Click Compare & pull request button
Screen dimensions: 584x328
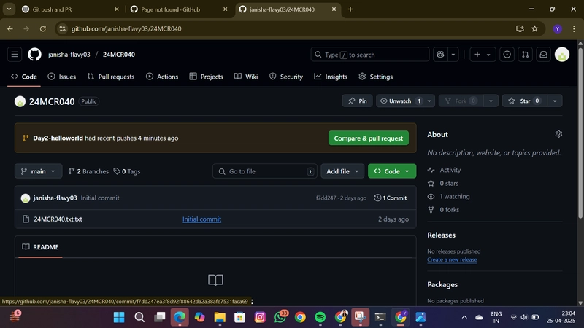tap(369, 138)
